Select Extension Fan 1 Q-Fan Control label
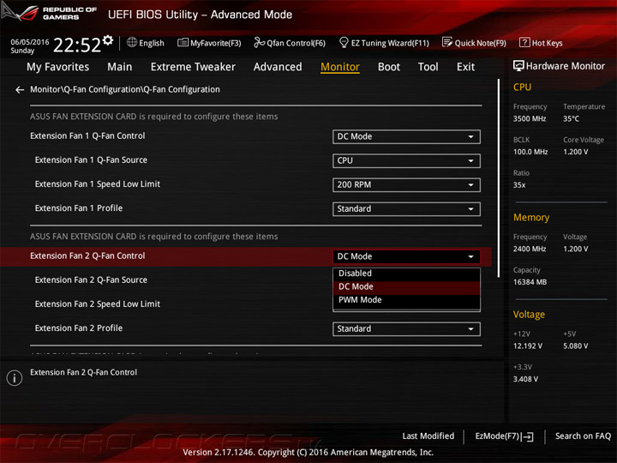Screen dimensions: 617x463 [x=87, y=135]
